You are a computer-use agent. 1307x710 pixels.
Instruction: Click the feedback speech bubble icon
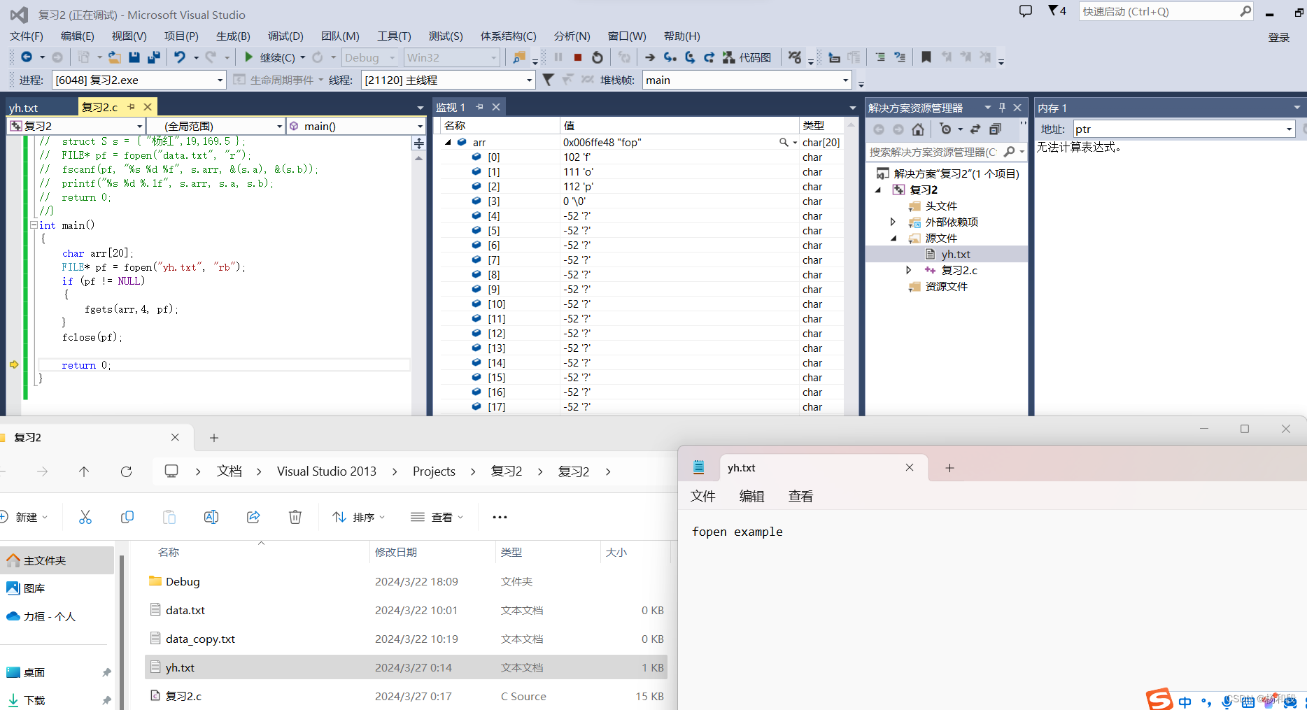point(1026,10)
